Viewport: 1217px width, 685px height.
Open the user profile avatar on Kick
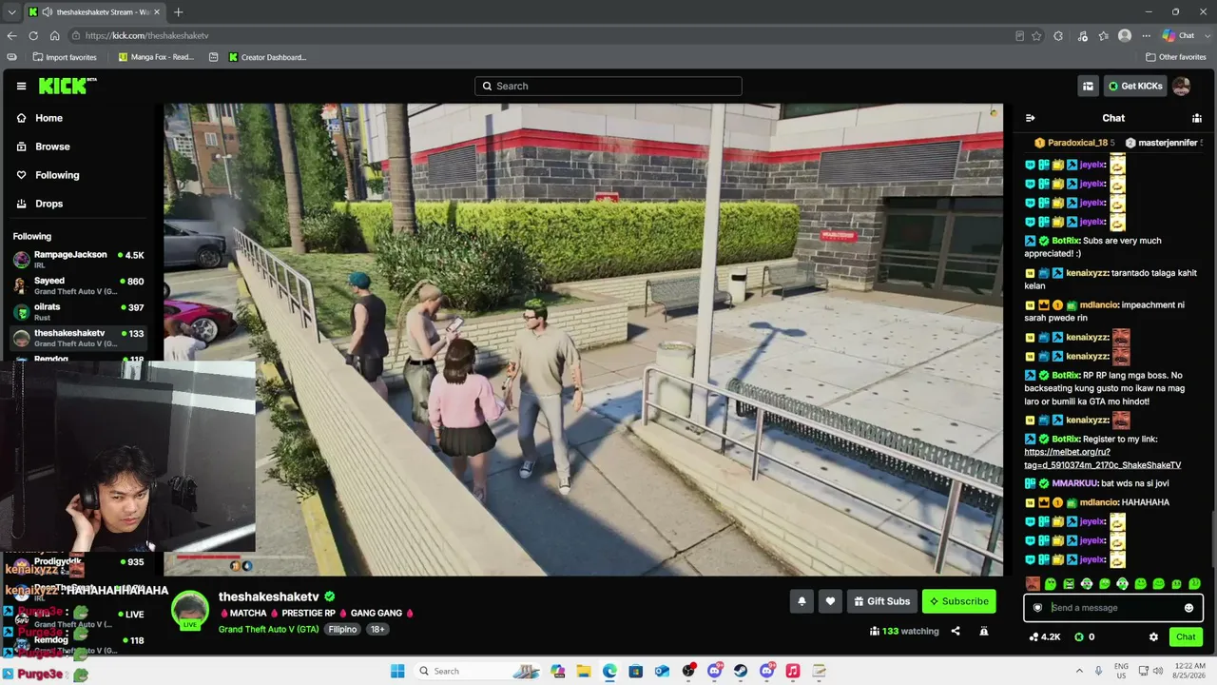(x=1181, y=86)
